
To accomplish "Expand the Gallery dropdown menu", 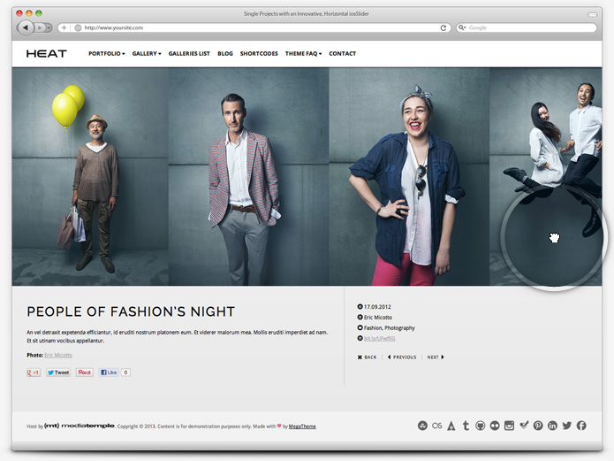I will point(147,54).
